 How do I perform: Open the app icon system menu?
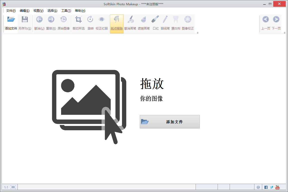[x=4, y=4]
